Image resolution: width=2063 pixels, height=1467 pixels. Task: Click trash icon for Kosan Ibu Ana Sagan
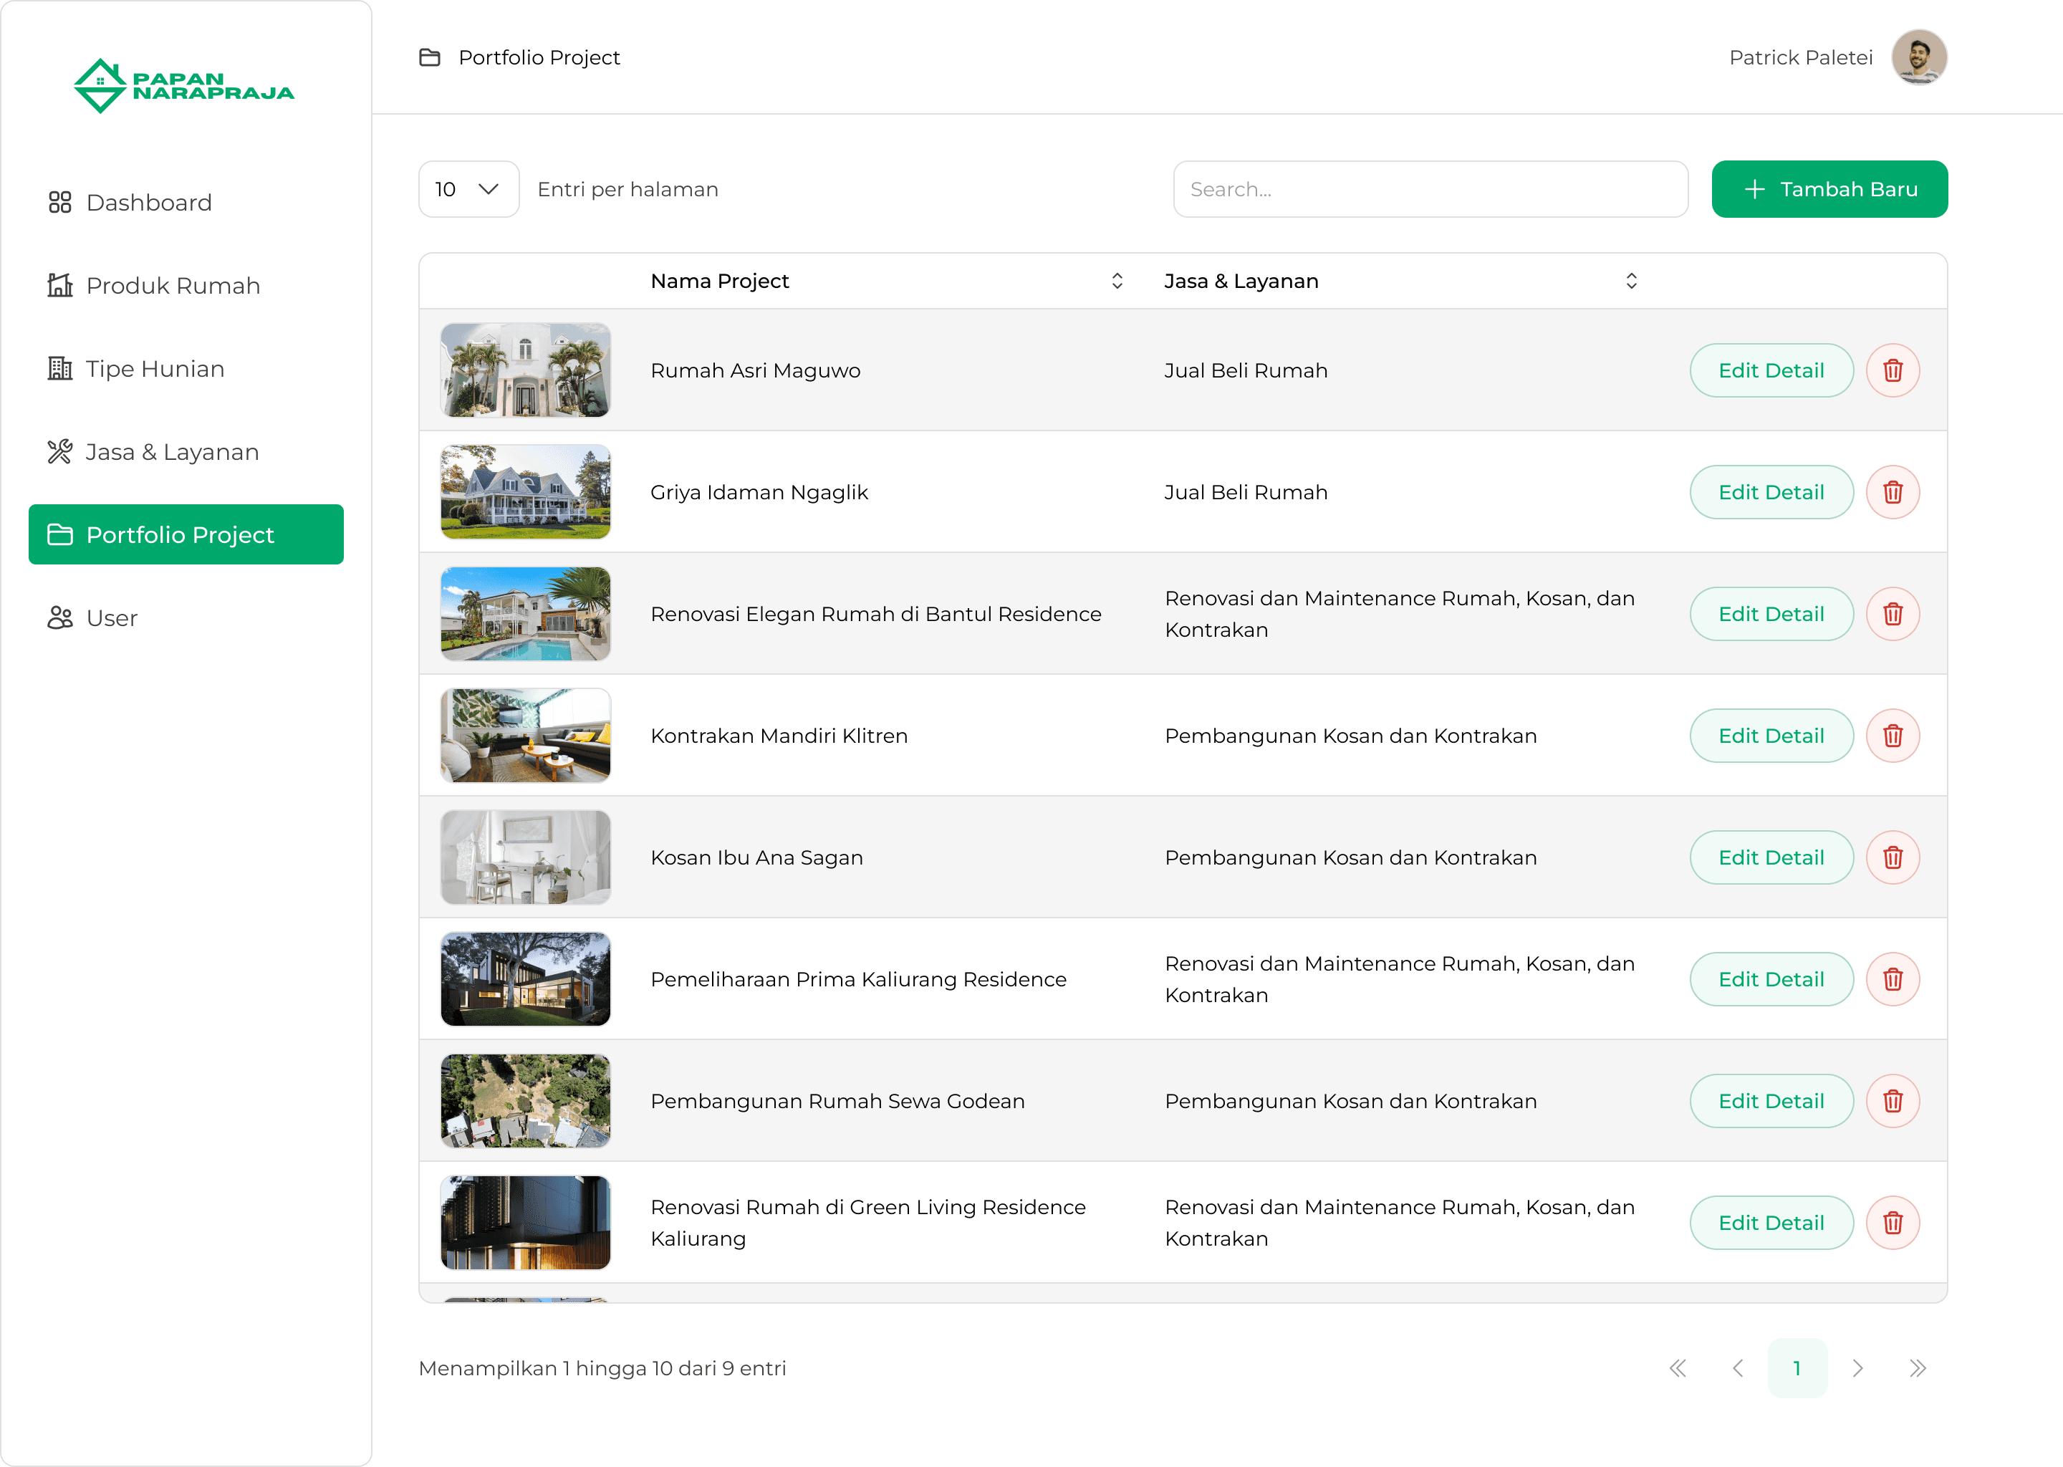click(1893, 857)
